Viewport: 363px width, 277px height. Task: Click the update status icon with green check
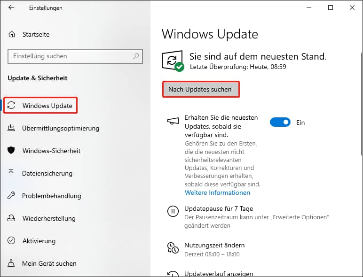[173, 61]
